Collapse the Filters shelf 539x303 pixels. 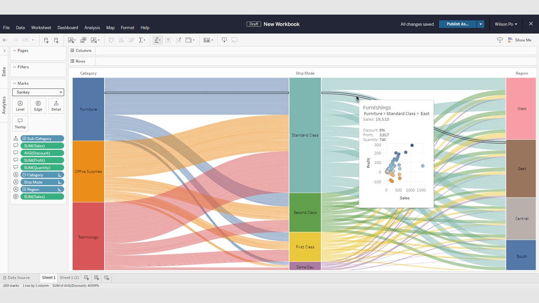(15, 67)
